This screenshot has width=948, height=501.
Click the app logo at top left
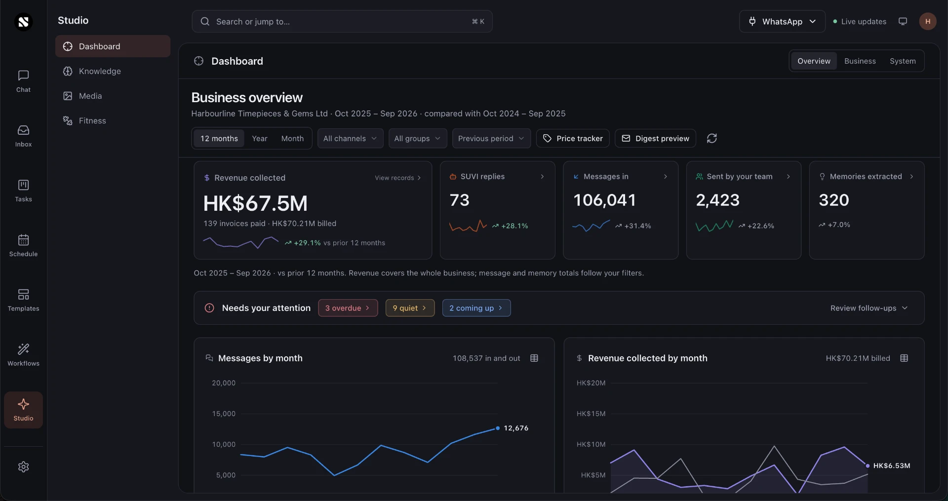(x=23, y=22)
